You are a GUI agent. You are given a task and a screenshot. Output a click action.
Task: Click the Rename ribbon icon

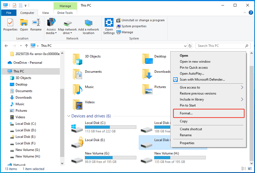pyautogui.click(x=36, y=22)
